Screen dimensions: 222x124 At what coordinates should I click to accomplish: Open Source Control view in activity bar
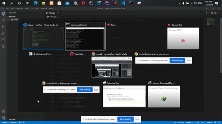coord(3,27)
